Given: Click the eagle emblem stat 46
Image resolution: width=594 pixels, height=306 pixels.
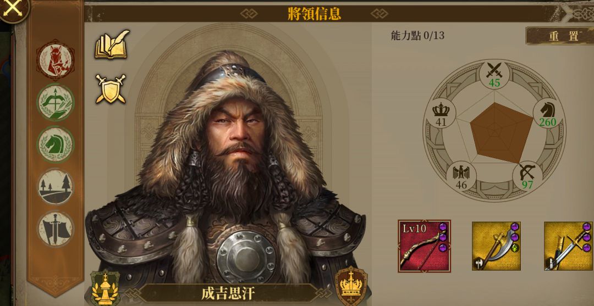Looking at the screenshot, I should click(x=461, y=177).
